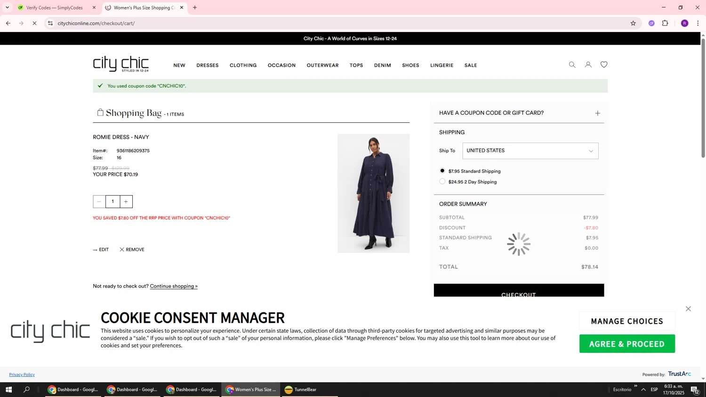This screenshot has height=397, width=706.
Task: Open the CLOTHING menu
Action: 243,65
